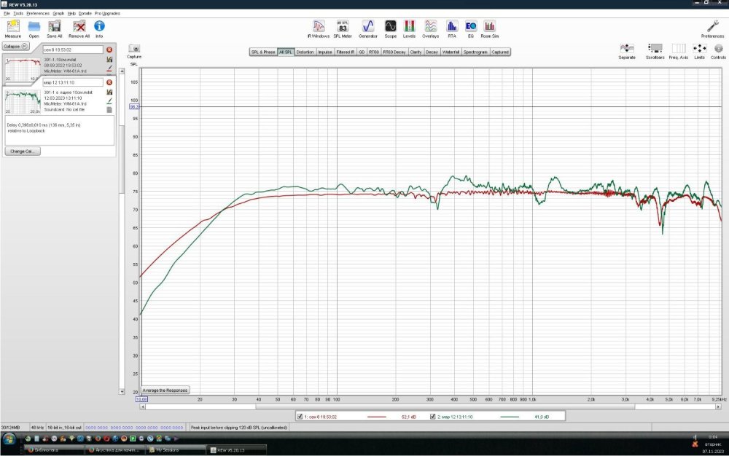Toggle the first measurement trace checkbox in legend

pyautogui.click(x=300, y=417)
